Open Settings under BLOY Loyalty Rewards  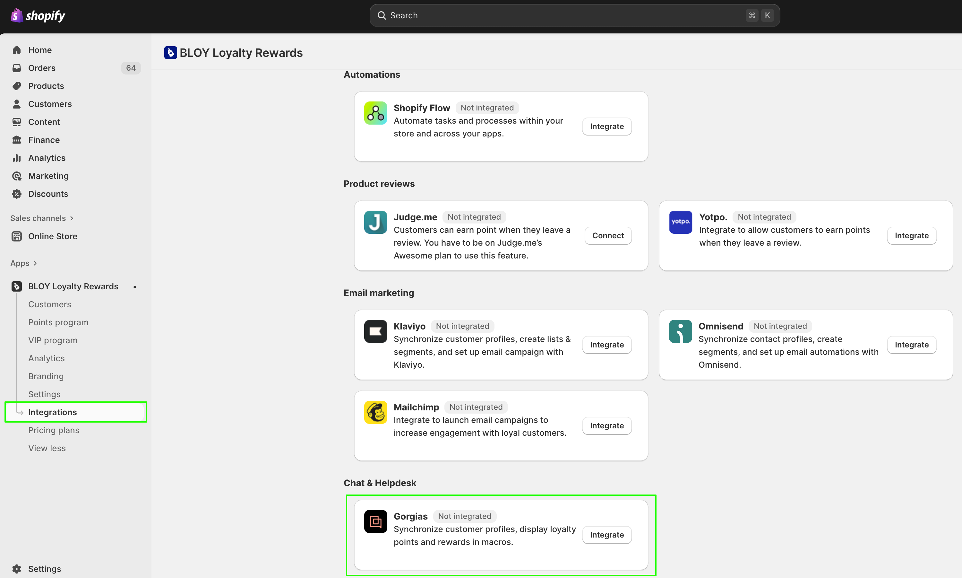pos(44,394)
